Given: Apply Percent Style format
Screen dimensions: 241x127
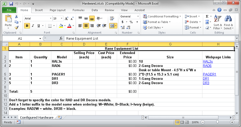Looking at the screenshot, I should (x=131, y=22).
